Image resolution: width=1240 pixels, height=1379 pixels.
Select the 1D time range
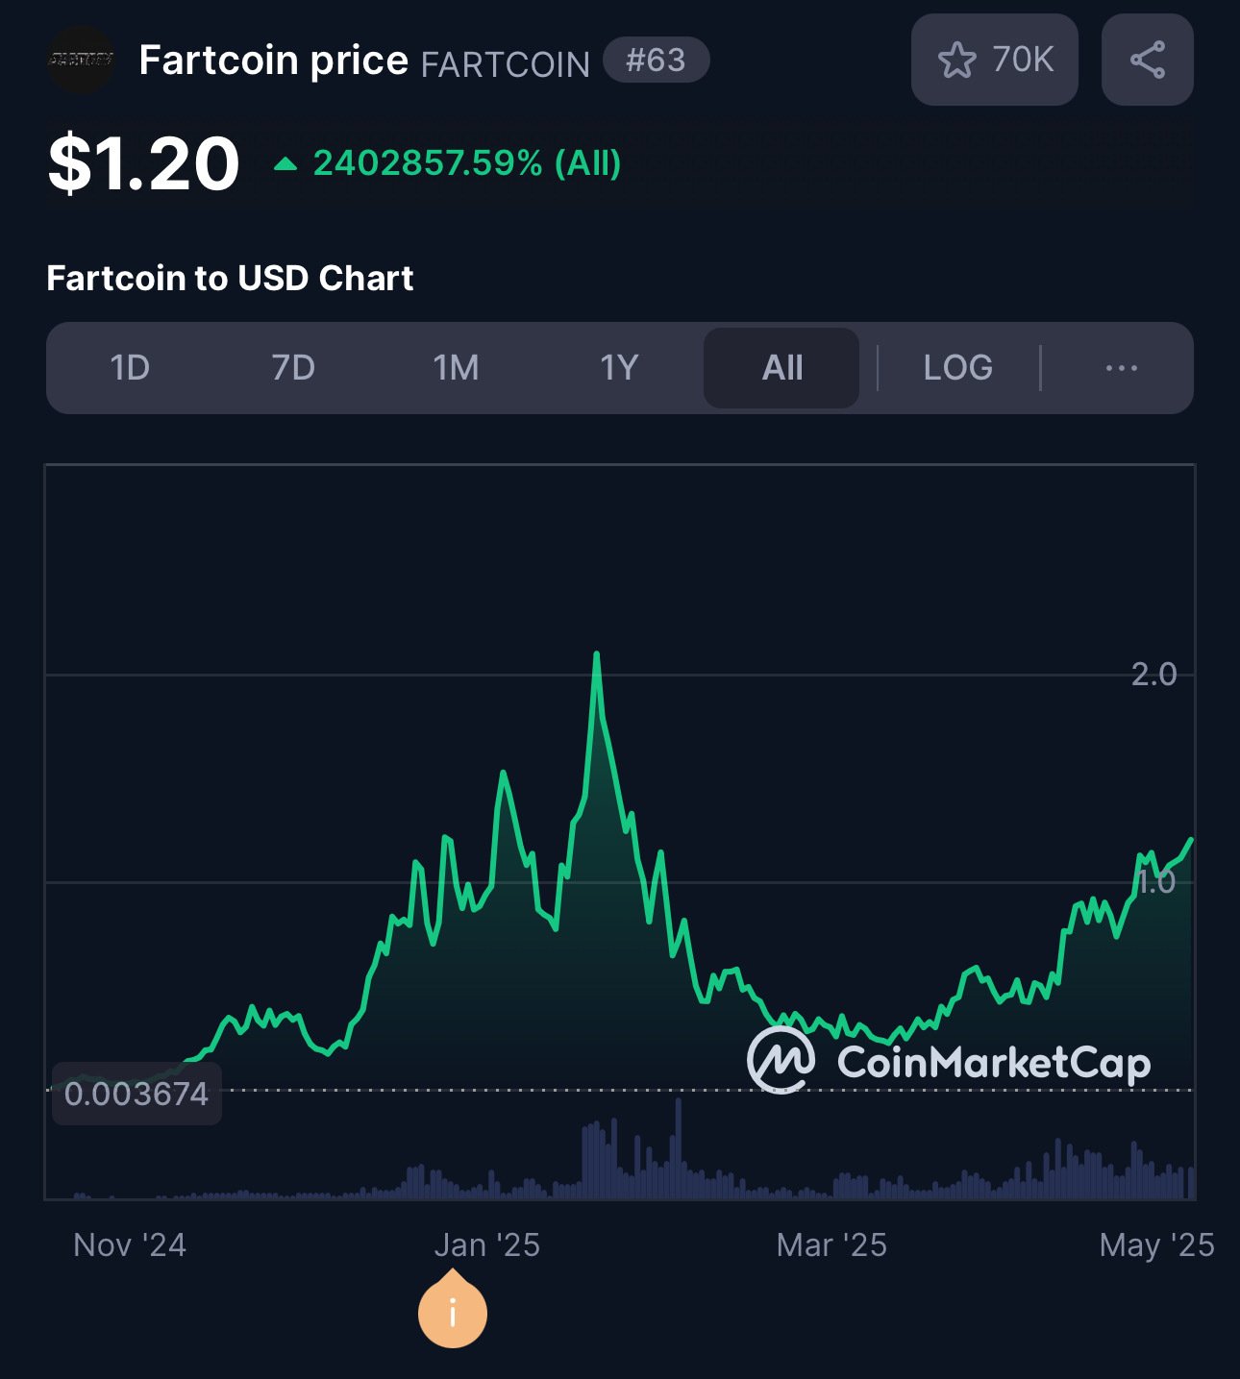pyautogui.click(x=130, y=368)
